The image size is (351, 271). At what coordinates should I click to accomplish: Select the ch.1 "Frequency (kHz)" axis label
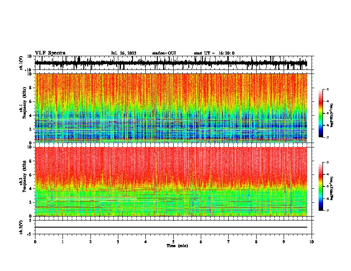click(24, 103)
